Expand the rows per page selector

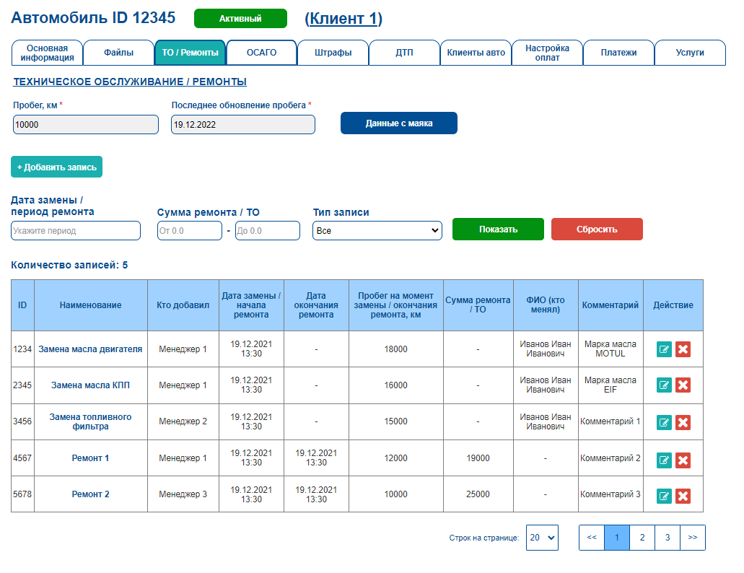[542, 538]
